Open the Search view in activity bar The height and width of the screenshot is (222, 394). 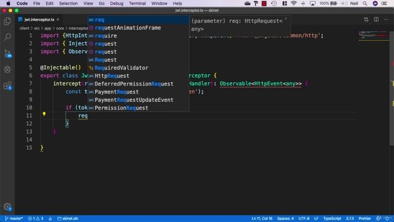click(7, 37)
